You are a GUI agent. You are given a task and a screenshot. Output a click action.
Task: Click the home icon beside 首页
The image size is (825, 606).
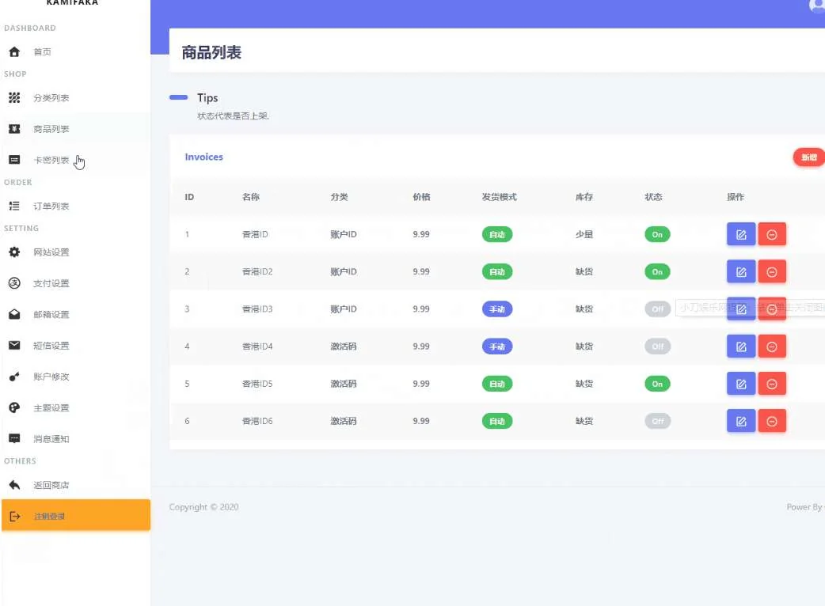click(x=14, y=52)
